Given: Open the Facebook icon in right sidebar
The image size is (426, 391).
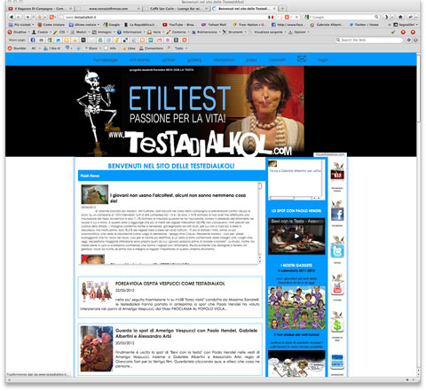Looking at the screenshot, I should [337, 213].
